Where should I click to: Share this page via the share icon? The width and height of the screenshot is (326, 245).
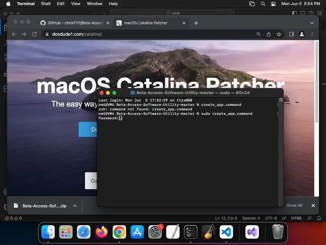(269, 34)
